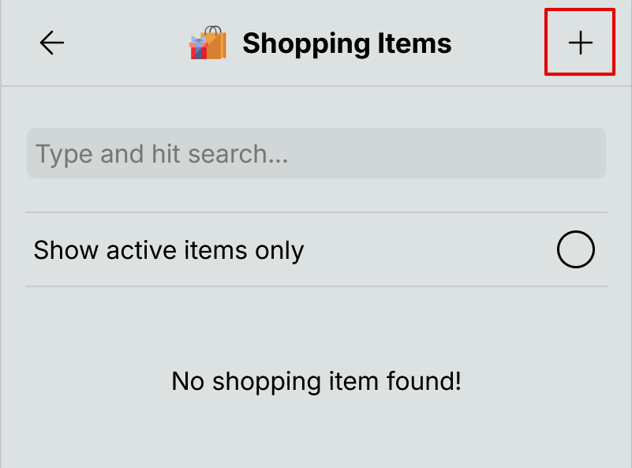632x468 pixels.
Task: Add a new shopping item with plus
Action: [x=580, y=43]
